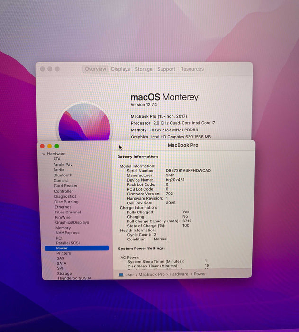Click the Full Charge Capacity value 6710

pyautogui.click(x=187, y=221)
